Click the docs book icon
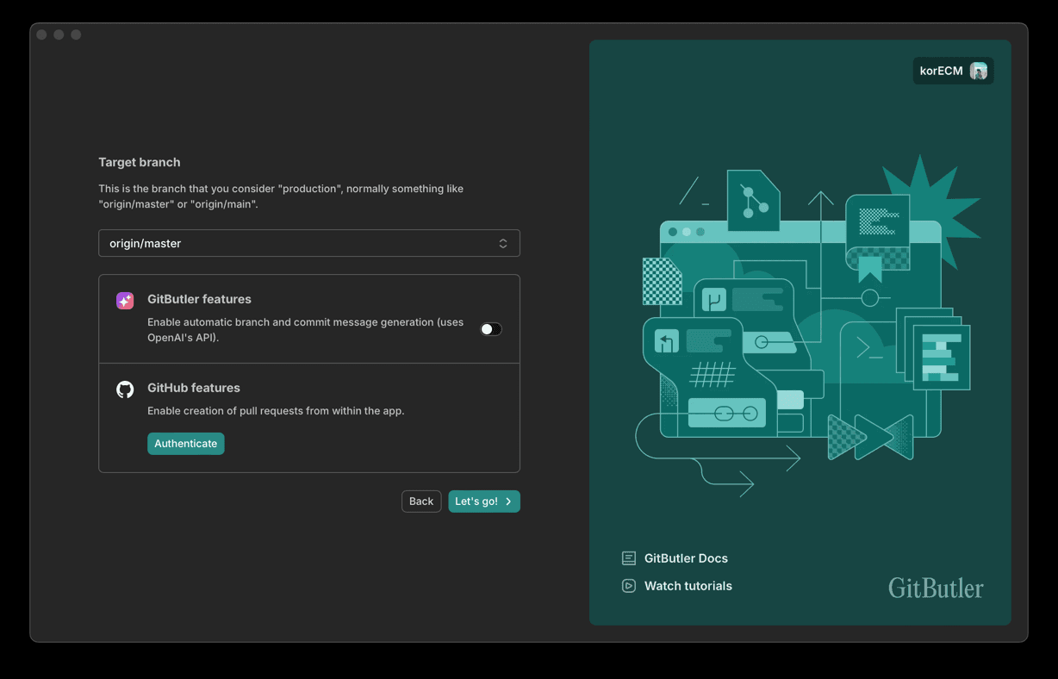Viewport: 1058px width, 679px height. coord(629,558)
